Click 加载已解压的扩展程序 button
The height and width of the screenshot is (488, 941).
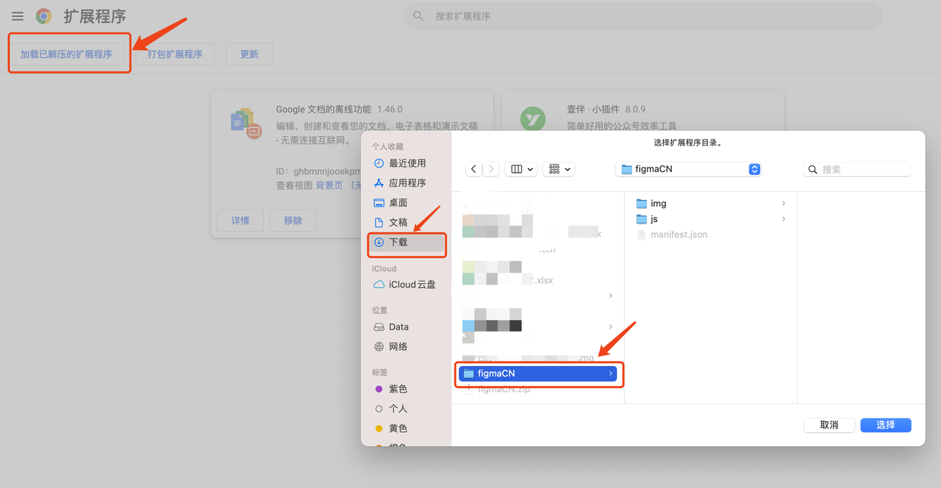click(x=66, y=54)
